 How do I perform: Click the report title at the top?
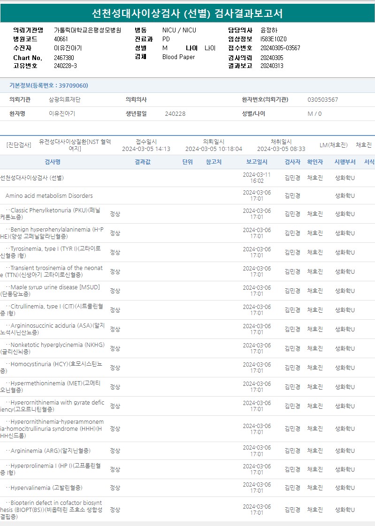(x=187, y=13)
